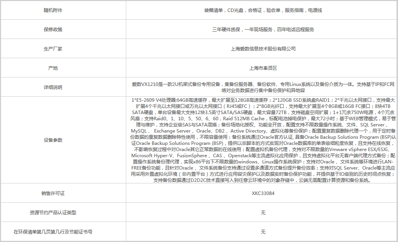Screen dimensions: 398x242
Task: Click the 爱数VX1210 description paragraph
Action: (x=263, y=87)
